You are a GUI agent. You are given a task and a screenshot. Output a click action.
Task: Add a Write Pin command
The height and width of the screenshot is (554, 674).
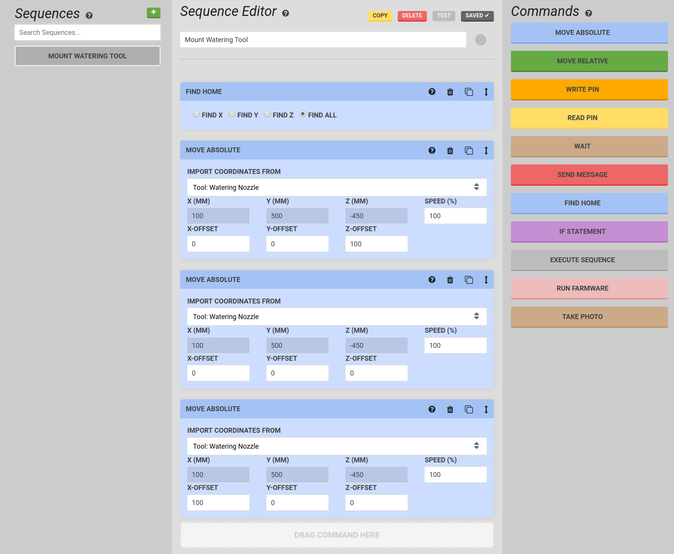click(x=589, y=89)
